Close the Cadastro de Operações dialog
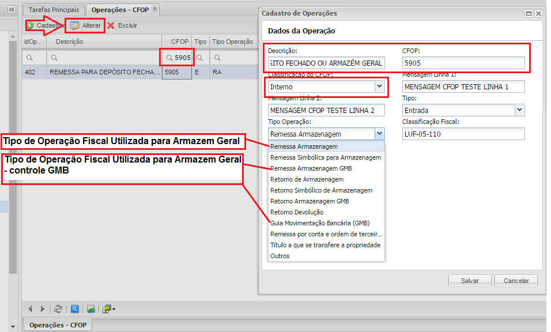The image size is (551, 332). point(538,13)
